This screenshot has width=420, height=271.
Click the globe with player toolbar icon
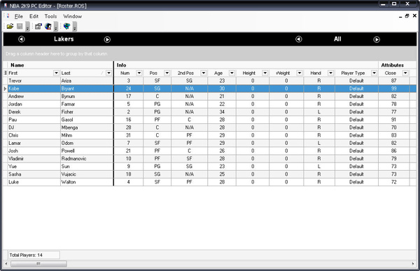[x=48, y=27]
